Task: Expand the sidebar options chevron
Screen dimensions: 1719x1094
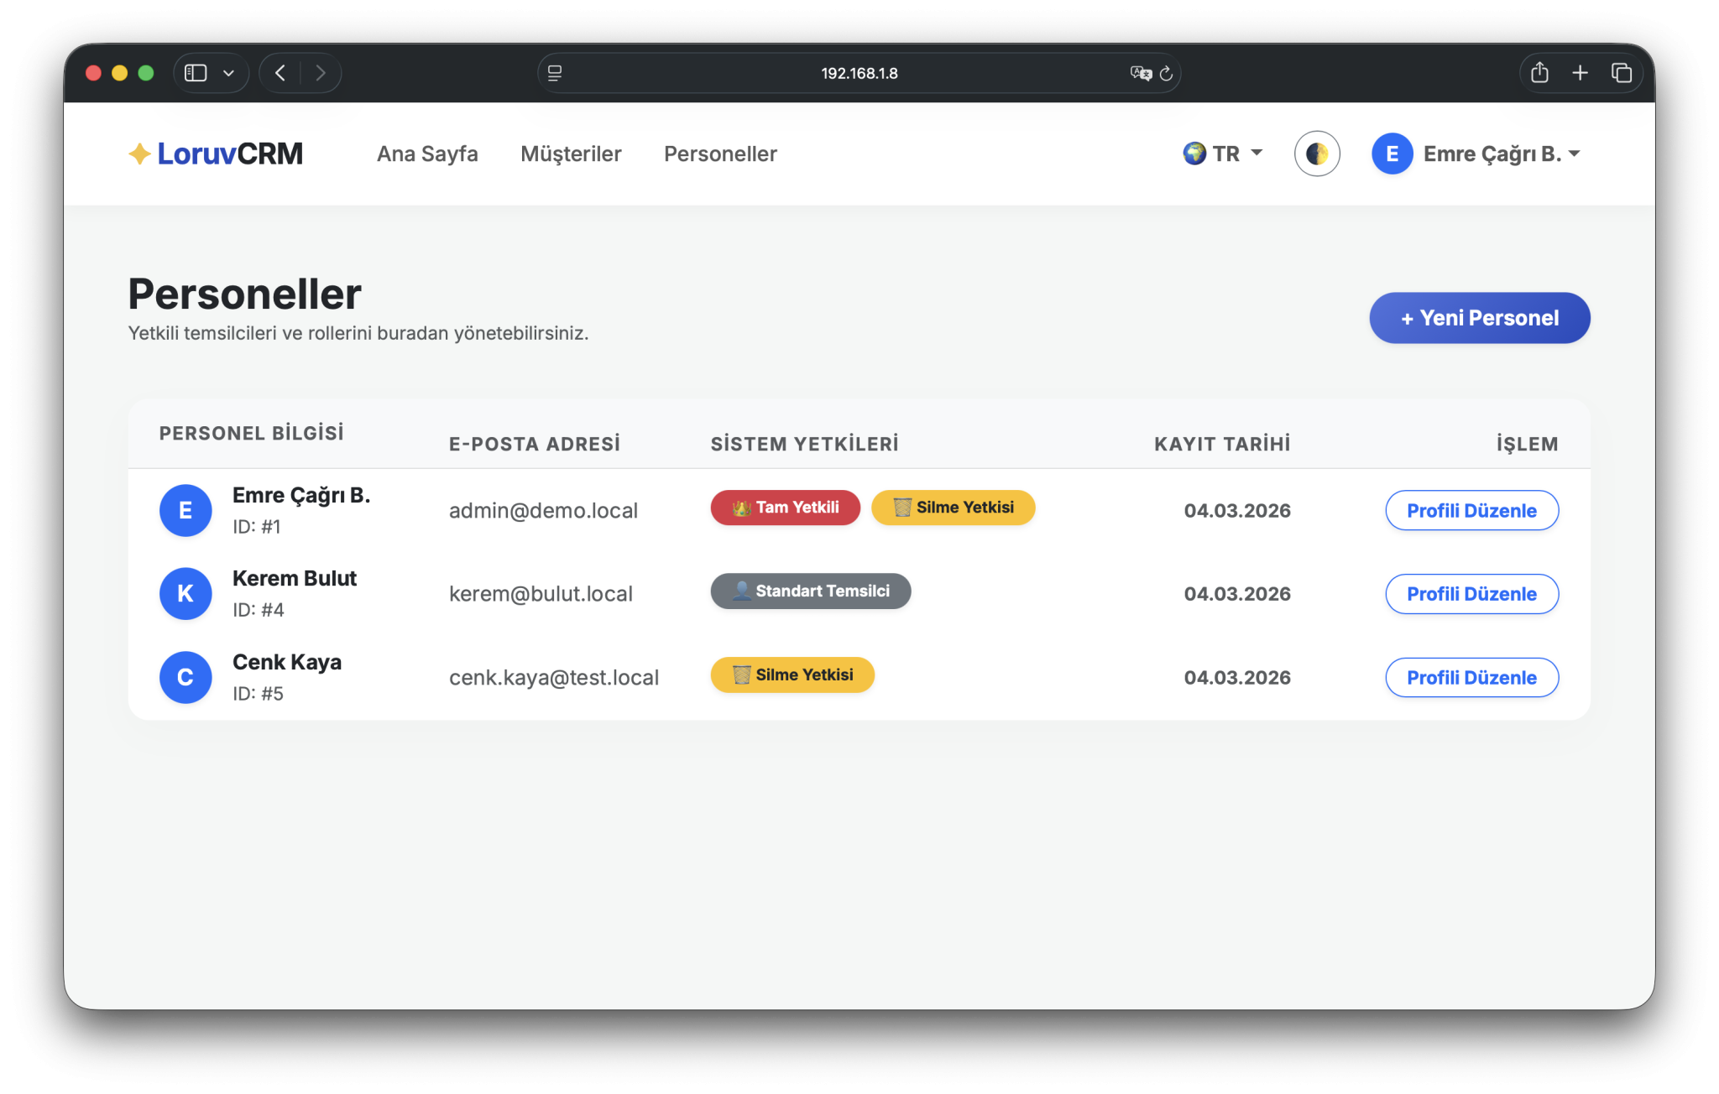Action: click(x=228, y=73)
